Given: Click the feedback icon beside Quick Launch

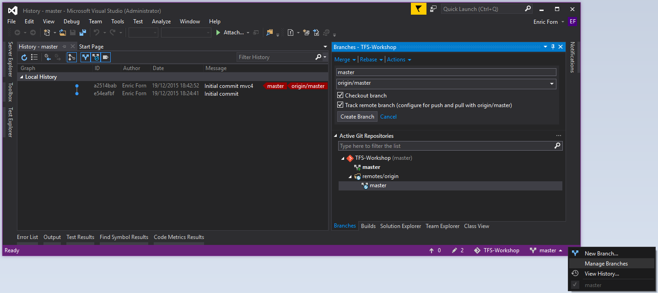Looking at the screenshot, I should tap(433, 9).
